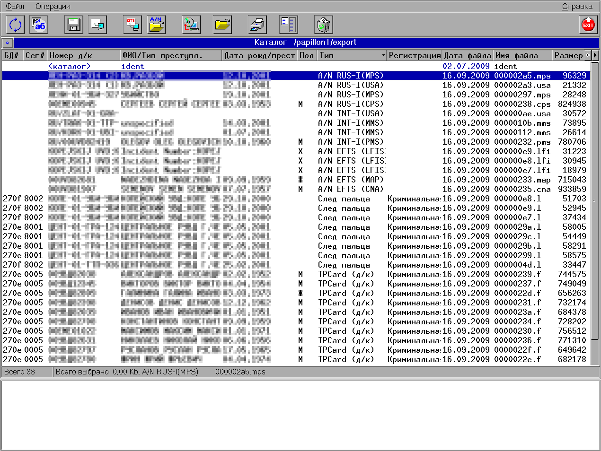Select file 000002a5.mps

pyautogui.click(x=296, y=76)
